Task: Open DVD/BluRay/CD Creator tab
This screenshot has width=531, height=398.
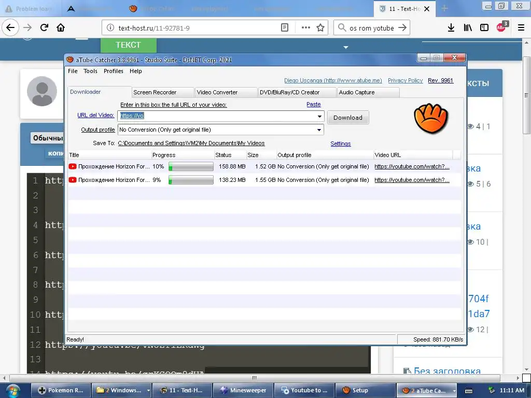Action: [x=297, y=92]
